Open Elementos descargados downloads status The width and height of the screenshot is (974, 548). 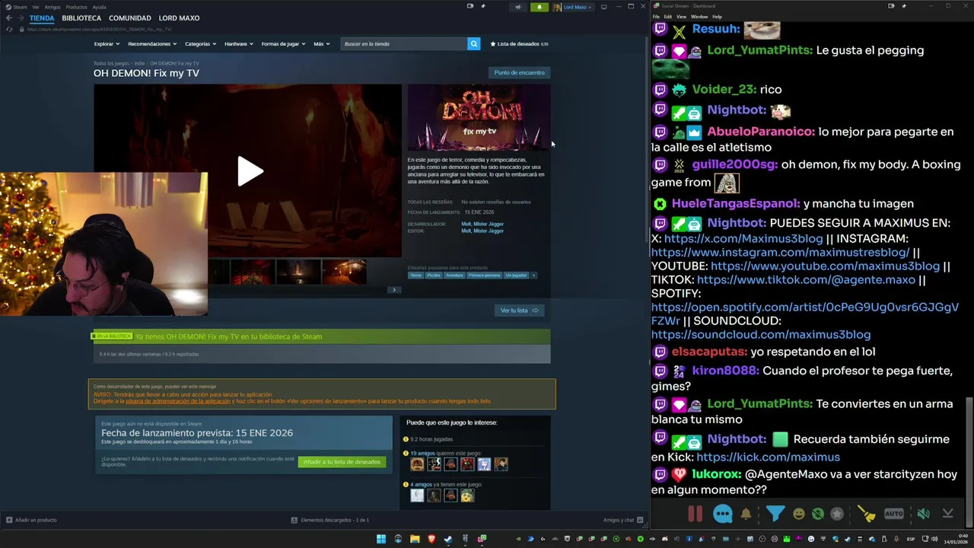coord(329,520)
